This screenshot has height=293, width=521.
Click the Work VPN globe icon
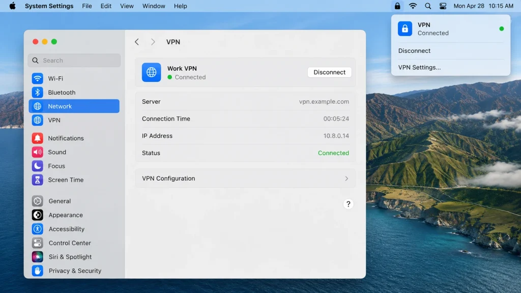[152, 72]
